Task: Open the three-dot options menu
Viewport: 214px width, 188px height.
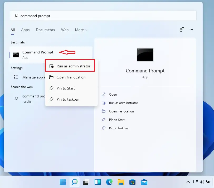Action: (191, 30)
